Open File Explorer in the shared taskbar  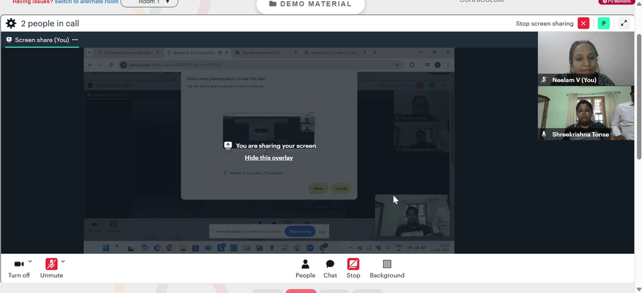tap(183, 247)
